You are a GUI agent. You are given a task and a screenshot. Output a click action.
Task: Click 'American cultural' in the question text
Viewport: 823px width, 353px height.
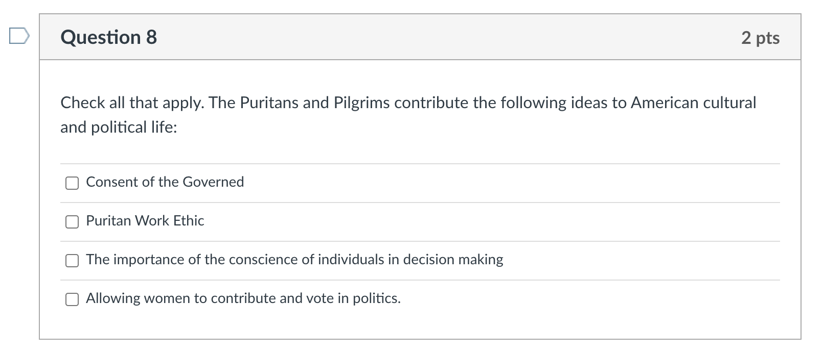[x=693, y=103]
